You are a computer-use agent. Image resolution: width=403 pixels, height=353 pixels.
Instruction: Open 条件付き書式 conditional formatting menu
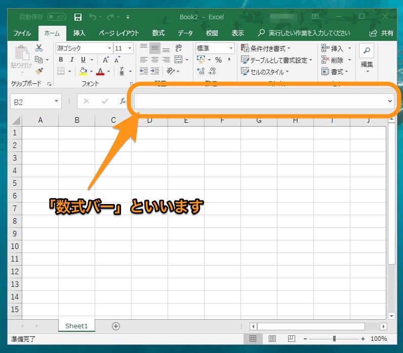point(266,48)
